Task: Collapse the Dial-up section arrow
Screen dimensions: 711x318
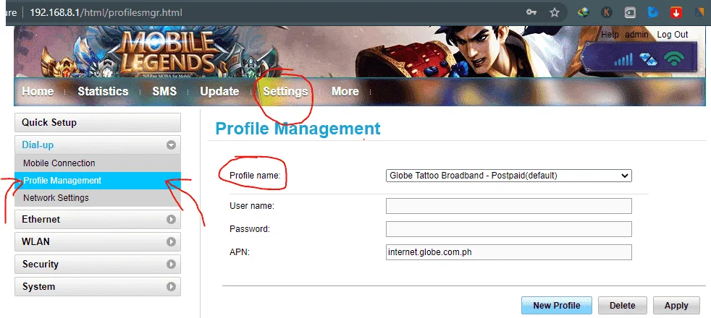Action: point(171,145)
